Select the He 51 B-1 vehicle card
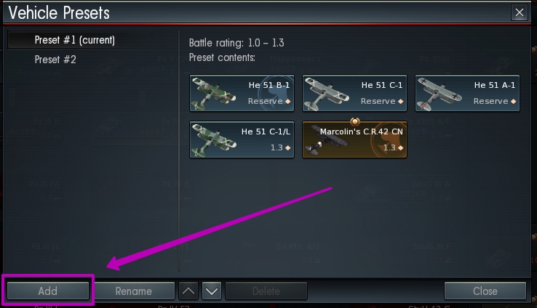Image resolution: width=537 pixels, height=308 pixels. [242, 93]
